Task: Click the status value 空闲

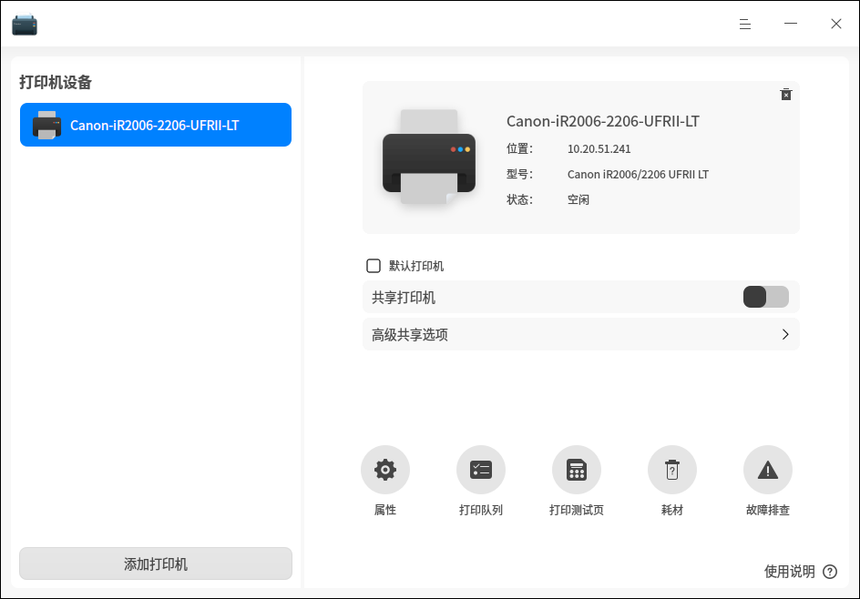Action: [x=578, y=199]
